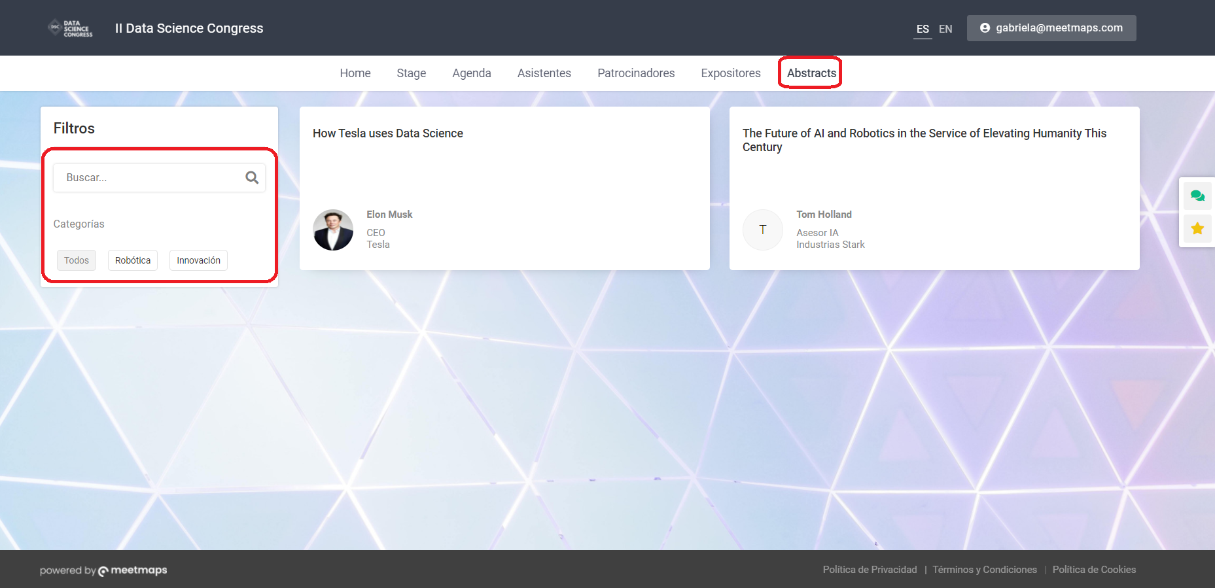Open the yellow star favorites icon
Image resolution: width=1215 pixels, height=588 pixels.
point(1197,228)
